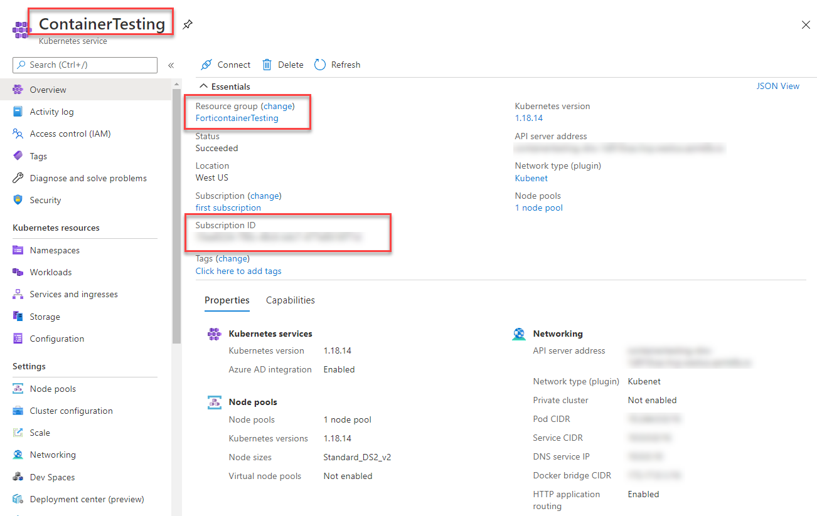The image size is (817, 516).
Task: Select the Security shield icon
Action: 18,200
